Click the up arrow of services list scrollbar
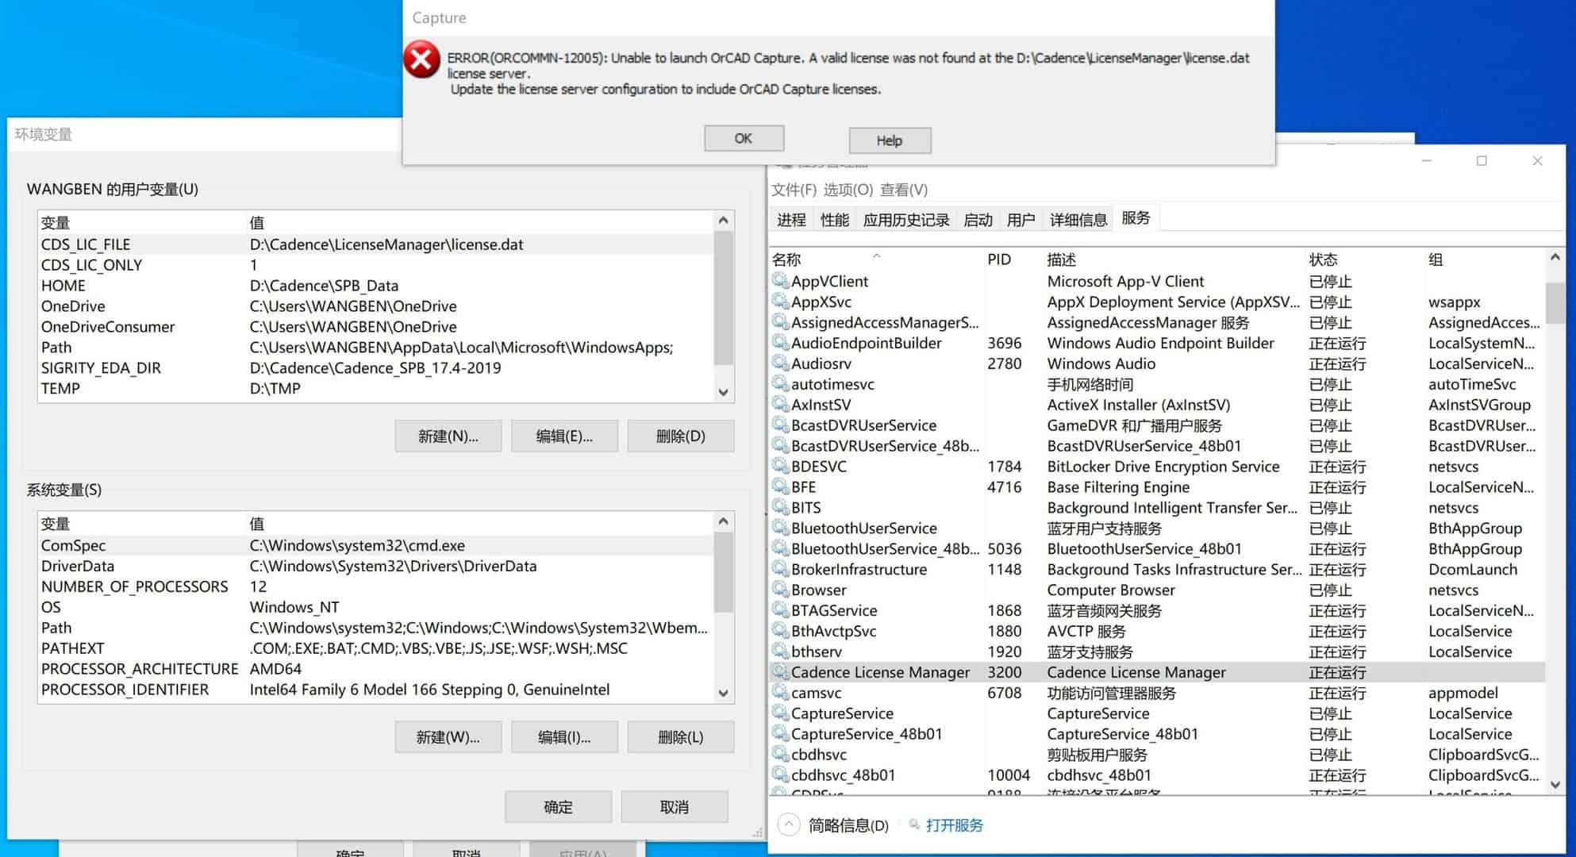This screenshot has height=857, width=1576. 1555,258
